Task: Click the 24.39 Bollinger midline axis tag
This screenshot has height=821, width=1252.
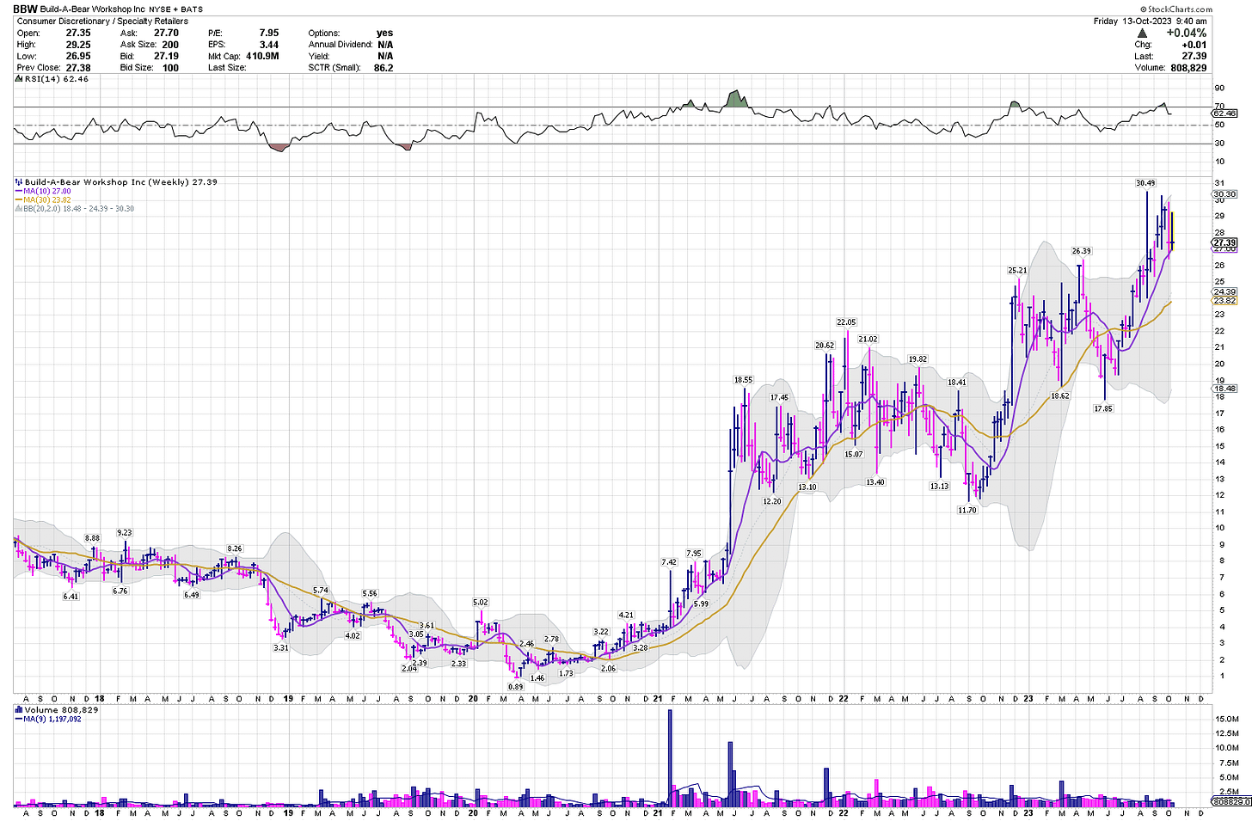Action: (x=1224, y=292)
